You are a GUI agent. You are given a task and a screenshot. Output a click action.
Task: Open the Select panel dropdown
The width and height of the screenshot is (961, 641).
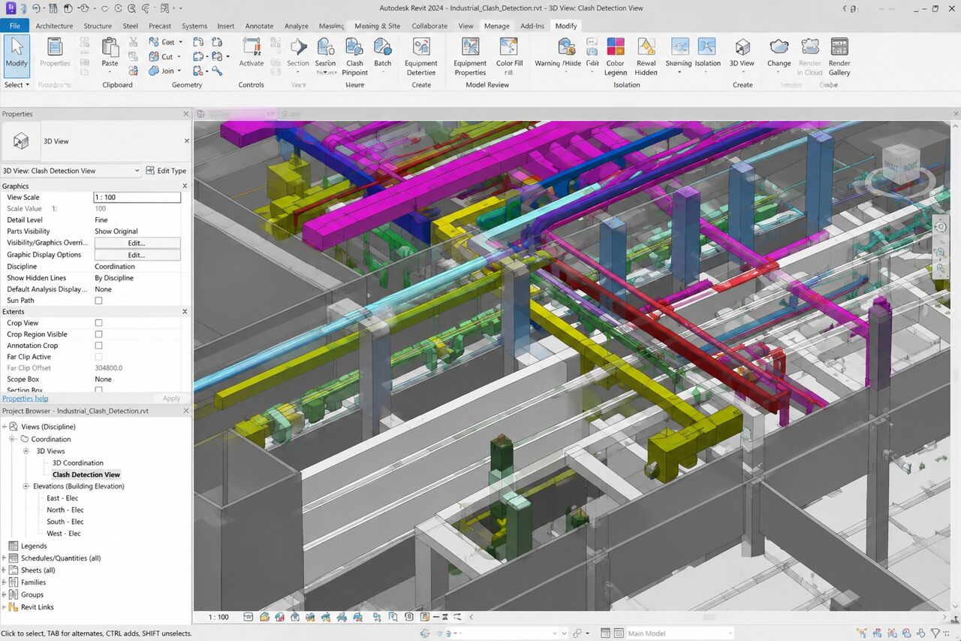click(x=17, y=85)
